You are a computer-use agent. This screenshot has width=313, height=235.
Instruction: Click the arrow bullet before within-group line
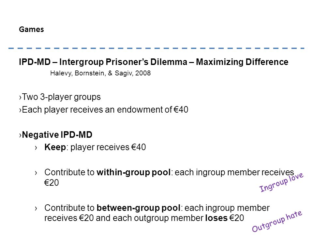tap(36, 173)
